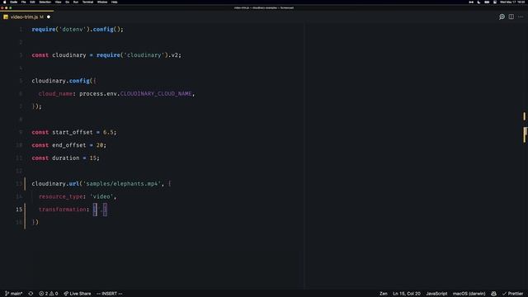
Task: Click the date and time in menu bar
Action: pyautogui.click(x=511, y=2)
